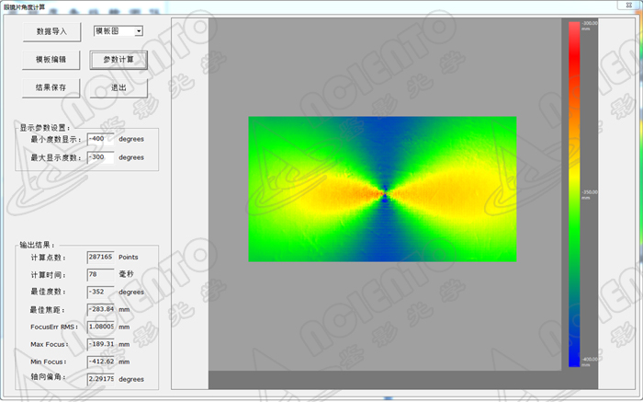Click the 计算时间 output box

(x=99, y=274)
